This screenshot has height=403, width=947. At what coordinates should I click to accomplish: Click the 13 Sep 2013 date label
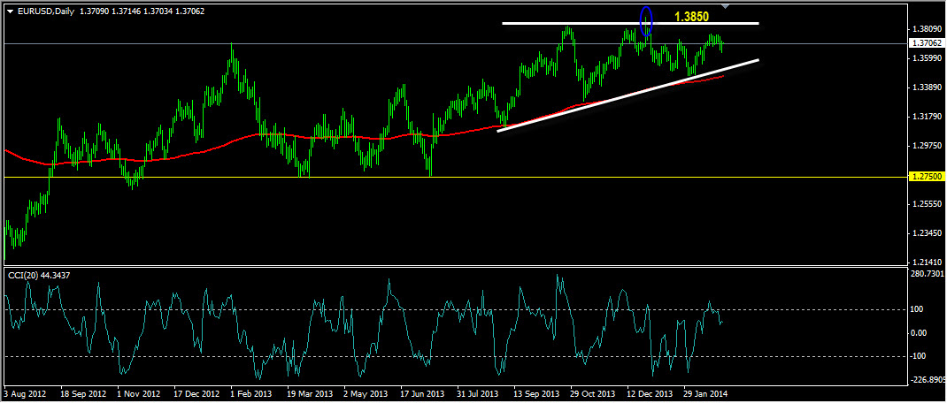(537, 393)
